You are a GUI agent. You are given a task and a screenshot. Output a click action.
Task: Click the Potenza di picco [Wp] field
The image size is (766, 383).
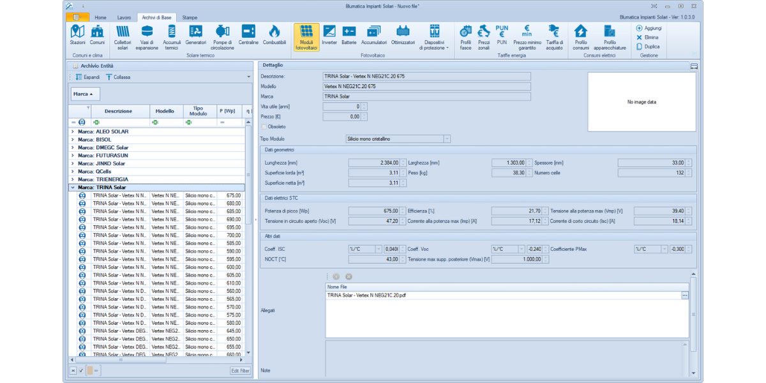coord(377,211)
